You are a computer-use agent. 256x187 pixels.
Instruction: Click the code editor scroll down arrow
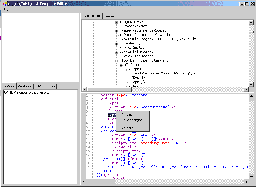252,177
